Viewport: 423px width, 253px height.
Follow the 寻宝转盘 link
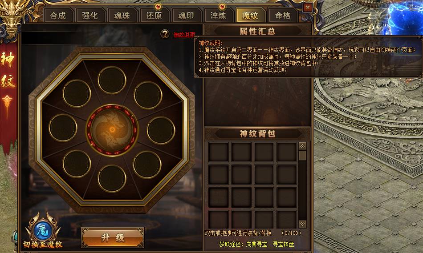coord(284,245)
